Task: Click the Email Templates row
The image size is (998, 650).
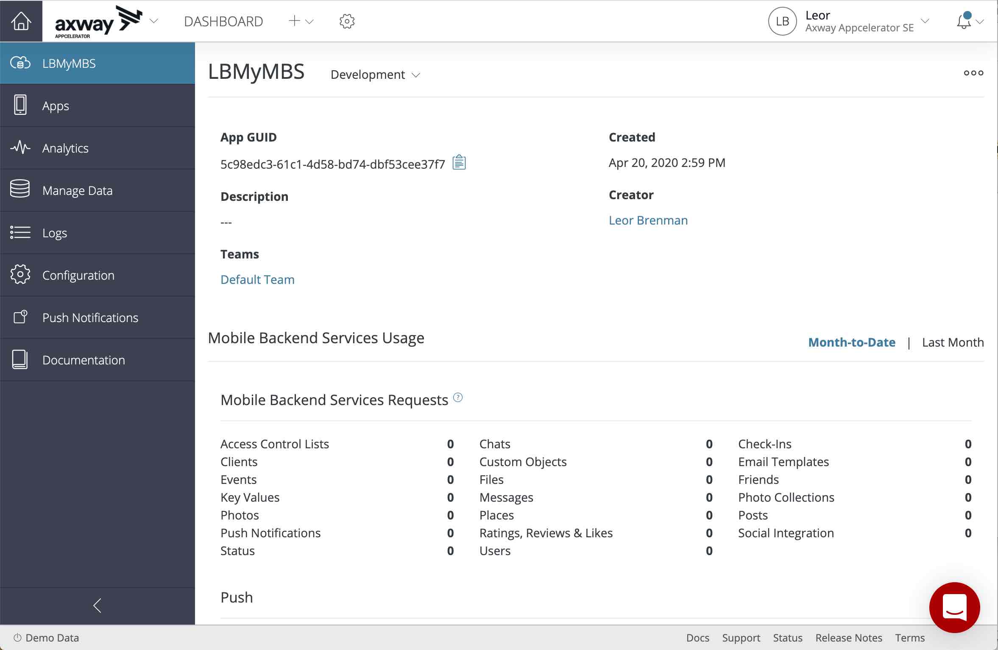Action: pyautogui.click(x=855, y=462)
